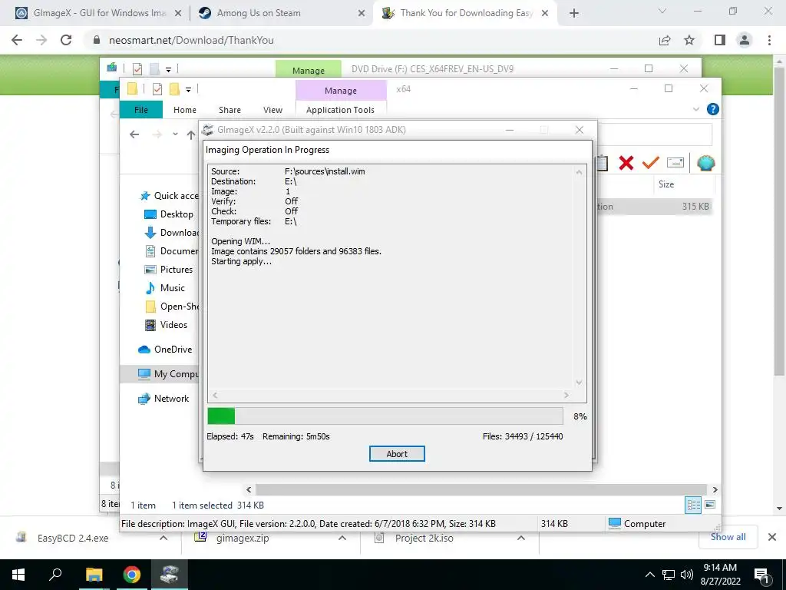786x590 pixels.
Task: Open Chrome three-dot menu
Action: pyautogui.click(x=769, y=40)
